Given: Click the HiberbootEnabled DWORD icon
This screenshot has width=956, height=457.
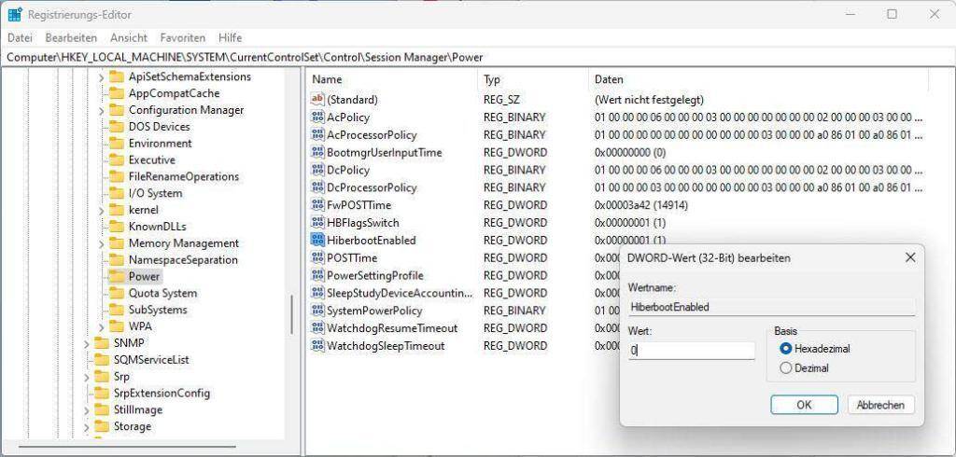Looking at the screenshot, I should click(317, 240).
